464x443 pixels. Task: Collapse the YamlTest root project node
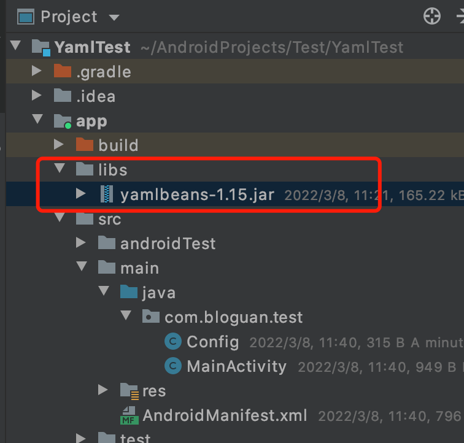(x=16, y=47)
